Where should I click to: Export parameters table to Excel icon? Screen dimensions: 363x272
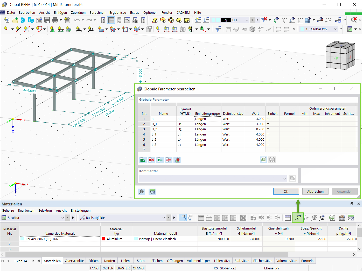point(263,160)
